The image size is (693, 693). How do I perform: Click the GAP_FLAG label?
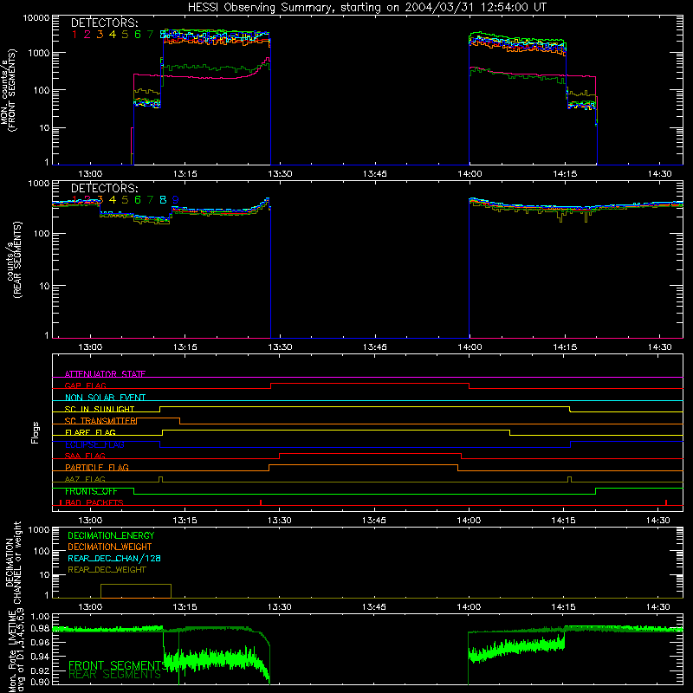85,385
